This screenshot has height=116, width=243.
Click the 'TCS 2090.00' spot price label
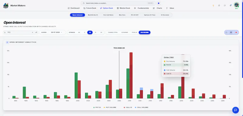pos(119,48)
